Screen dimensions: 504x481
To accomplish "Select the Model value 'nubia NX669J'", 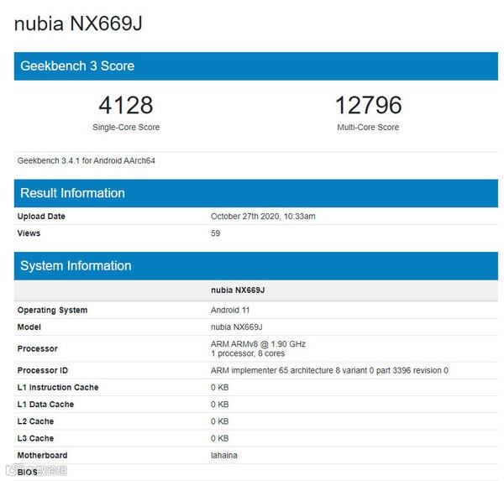I will pos(237,327).
